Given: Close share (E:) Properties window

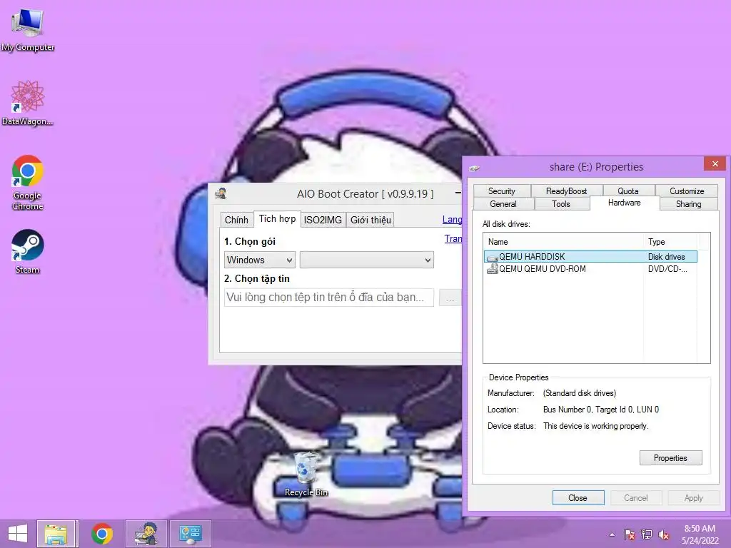Looking at the screenshot, I should [715, 164].
